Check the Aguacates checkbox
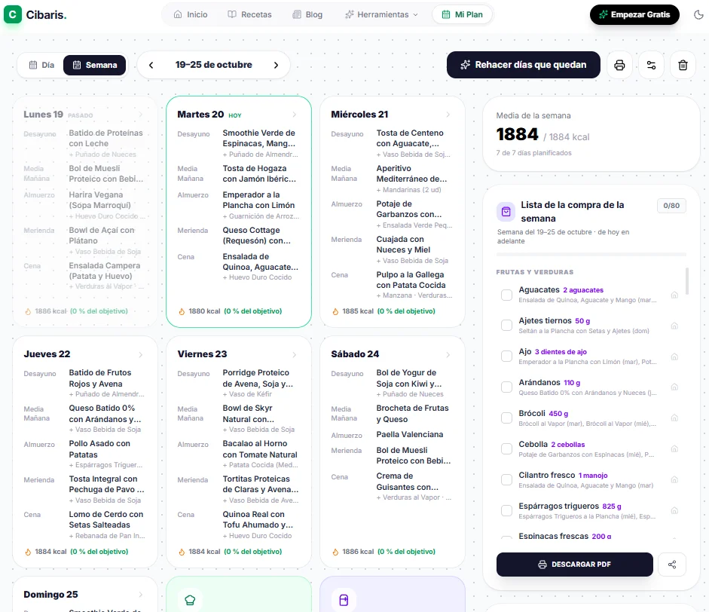This screenshot has height=612, width=709. (x=506, y=295)
